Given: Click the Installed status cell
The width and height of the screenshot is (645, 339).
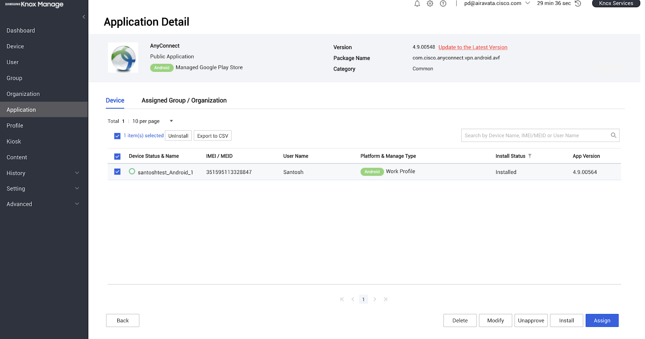Looking at the screenshot, I should [x=506, y=172].
